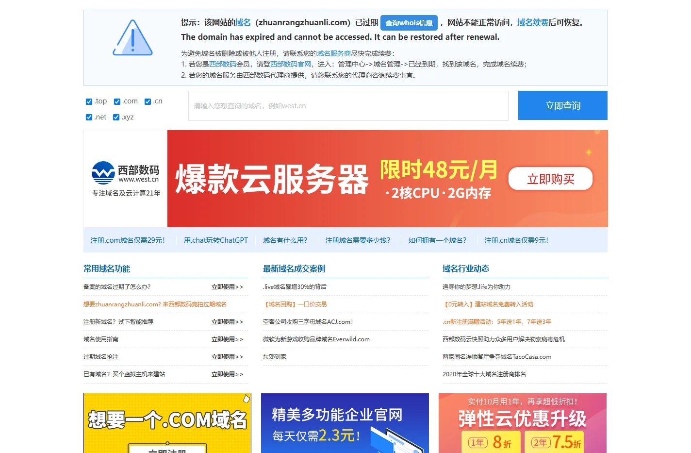Open the TacoCasa.com domain dispute article
Viewport: 691px width, 453px height.
[497, 357]
